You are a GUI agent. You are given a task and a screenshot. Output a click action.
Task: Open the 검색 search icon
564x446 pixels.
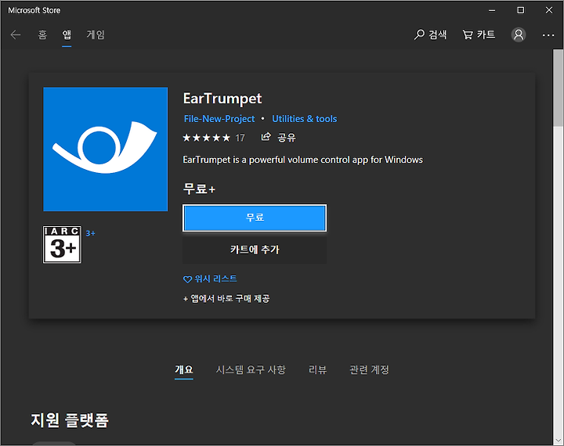[430, 34]
